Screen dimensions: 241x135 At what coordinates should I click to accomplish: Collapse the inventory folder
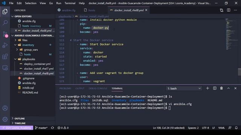tap(28, 45)
